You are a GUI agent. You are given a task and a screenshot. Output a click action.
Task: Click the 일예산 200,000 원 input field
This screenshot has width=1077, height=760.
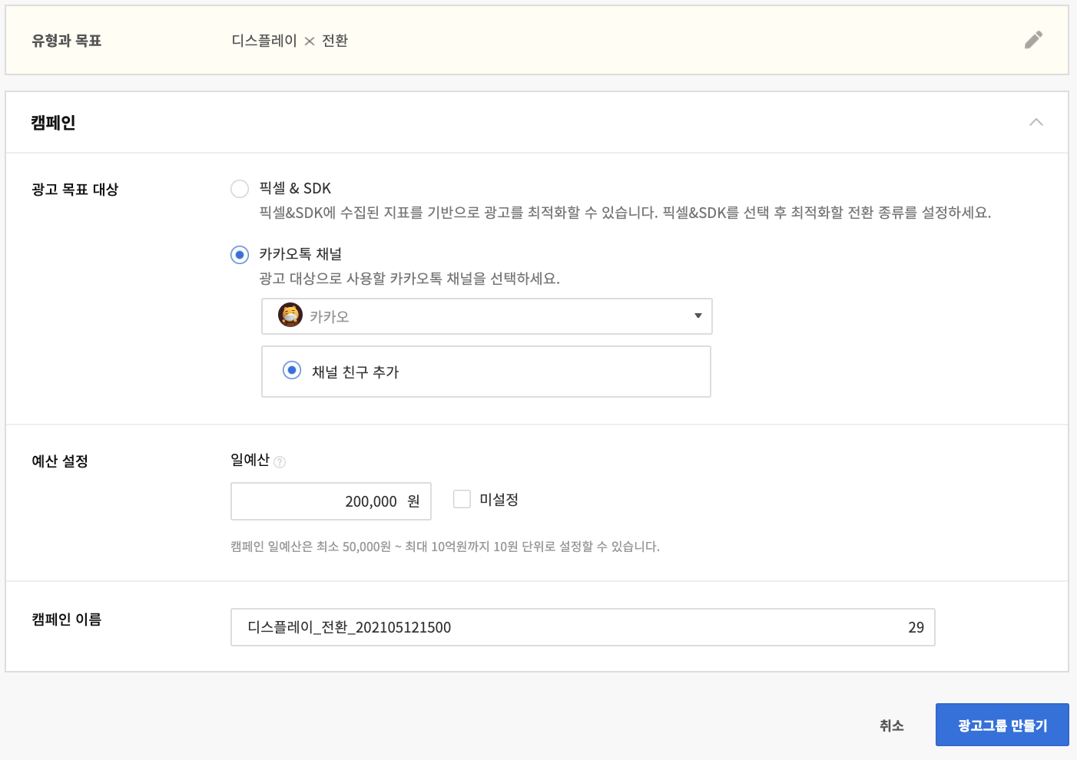tap(331, 501)
